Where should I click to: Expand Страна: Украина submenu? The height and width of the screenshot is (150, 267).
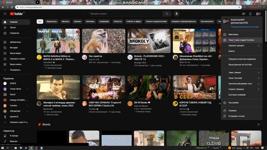tap(242, 89)
